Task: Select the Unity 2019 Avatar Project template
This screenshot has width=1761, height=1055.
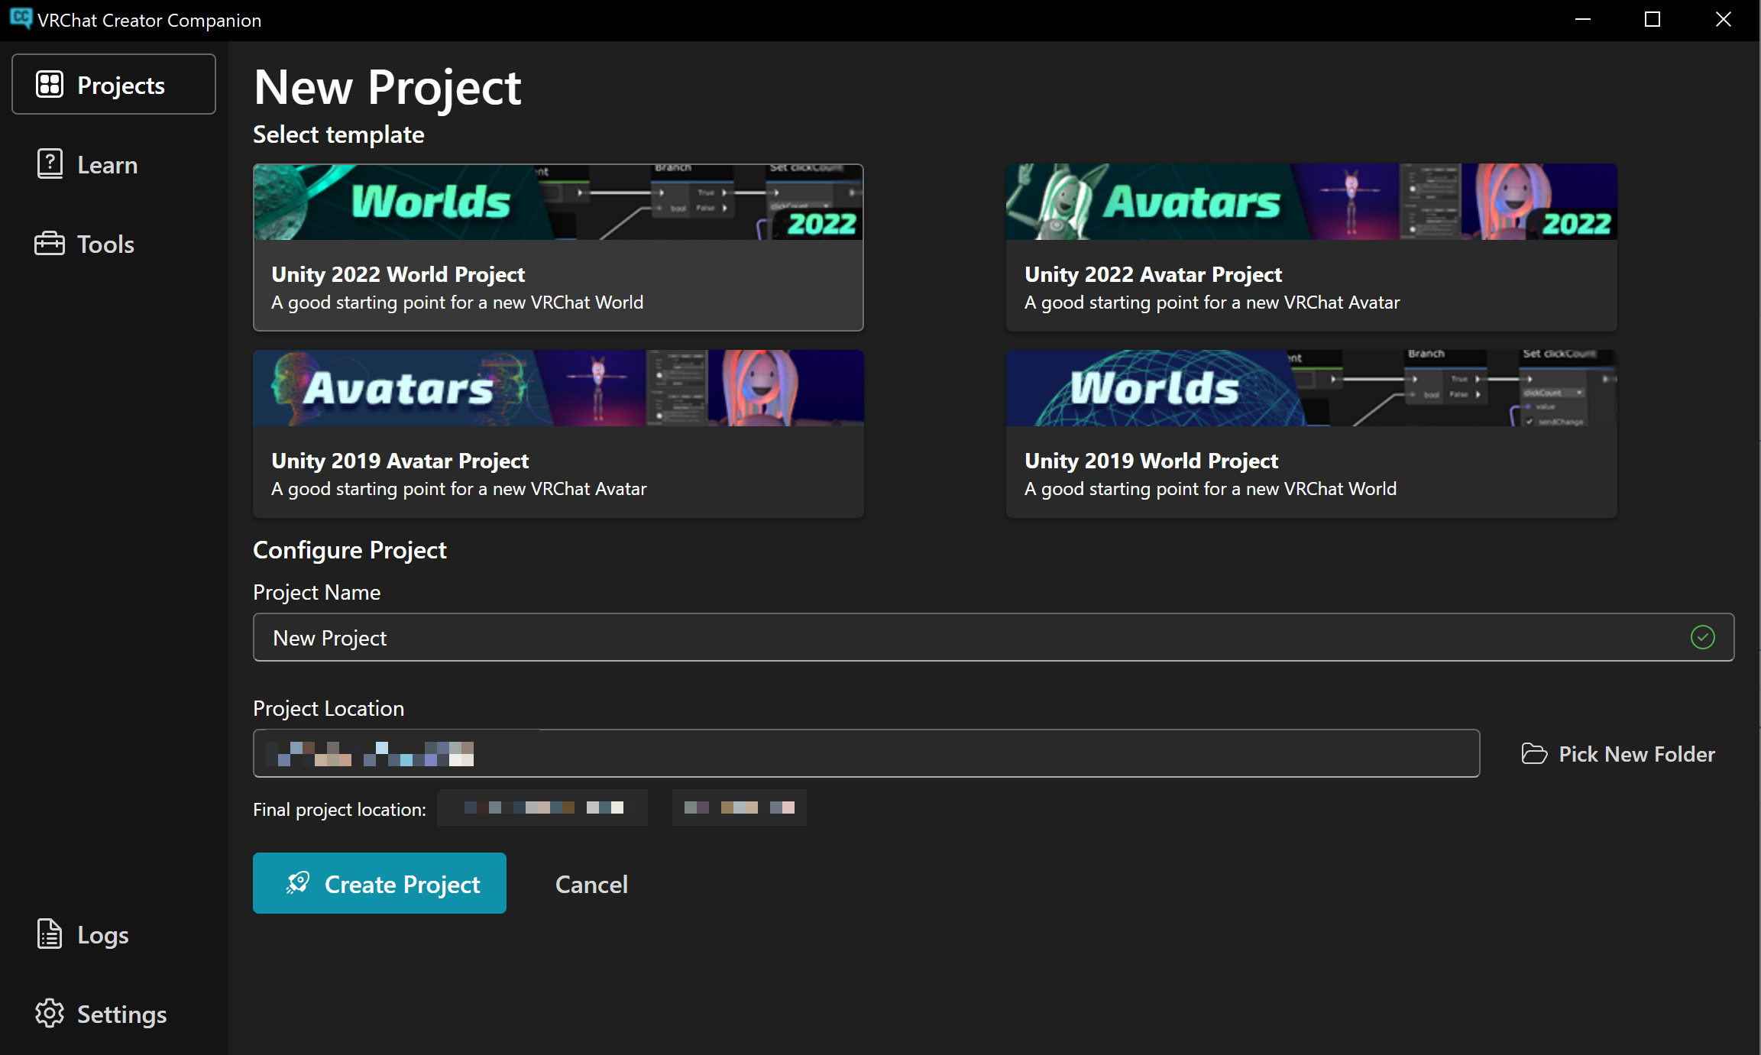Action: click(x=558, y=433)
